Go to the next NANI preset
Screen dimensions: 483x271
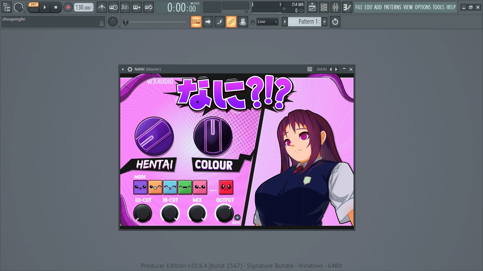pos(336,69)
